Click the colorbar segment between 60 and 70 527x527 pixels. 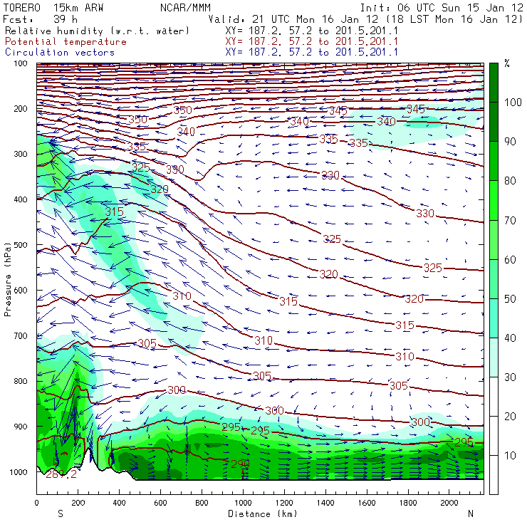pyautogui.click(x=494, y=239)
